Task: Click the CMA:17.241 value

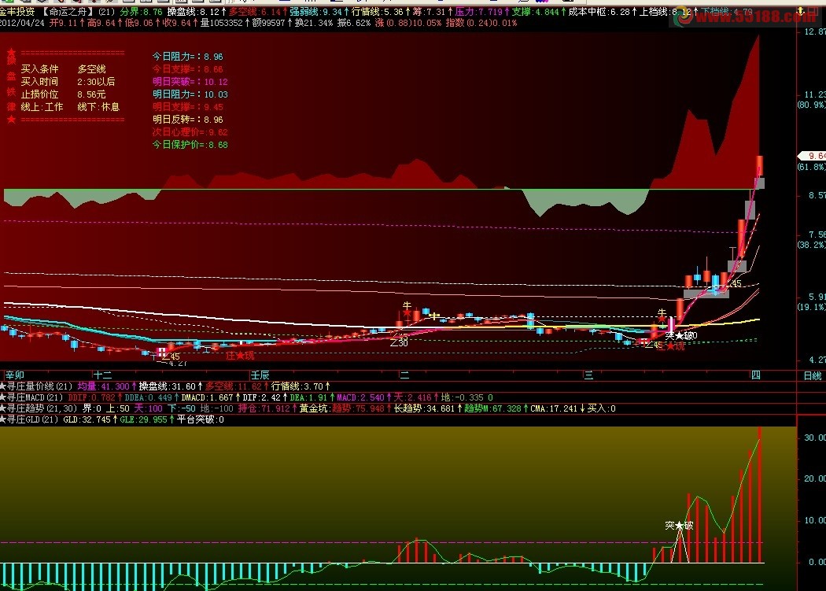Action: coord(557,408)
